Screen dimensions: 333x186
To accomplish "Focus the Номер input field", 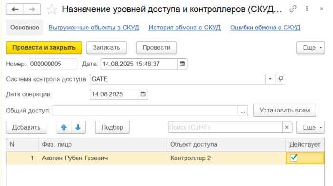I will [x=53, y=64].
